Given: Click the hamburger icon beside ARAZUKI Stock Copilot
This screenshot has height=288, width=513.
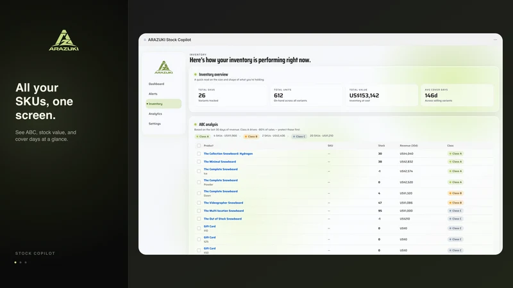Looking at the screenshot, I should 145,40.
